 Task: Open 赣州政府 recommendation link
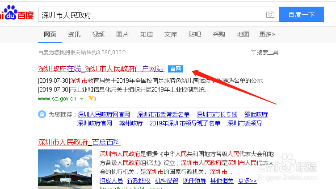click(131, 123)
